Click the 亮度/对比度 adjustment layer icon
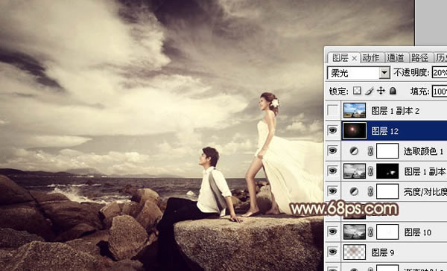This screenshot has width=447, height=271. 354,191
